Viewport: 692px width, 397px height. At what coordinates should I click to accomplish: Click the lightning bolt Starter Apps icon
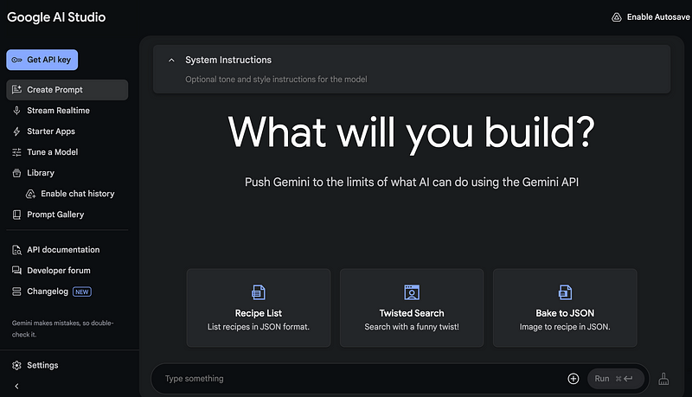(16, 131)
